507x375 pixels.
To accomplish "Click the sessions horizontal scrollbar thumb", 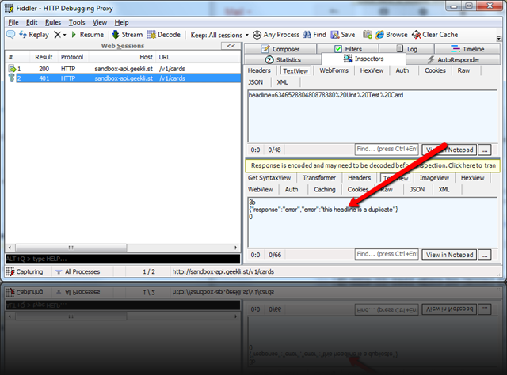I will [71, 248].
